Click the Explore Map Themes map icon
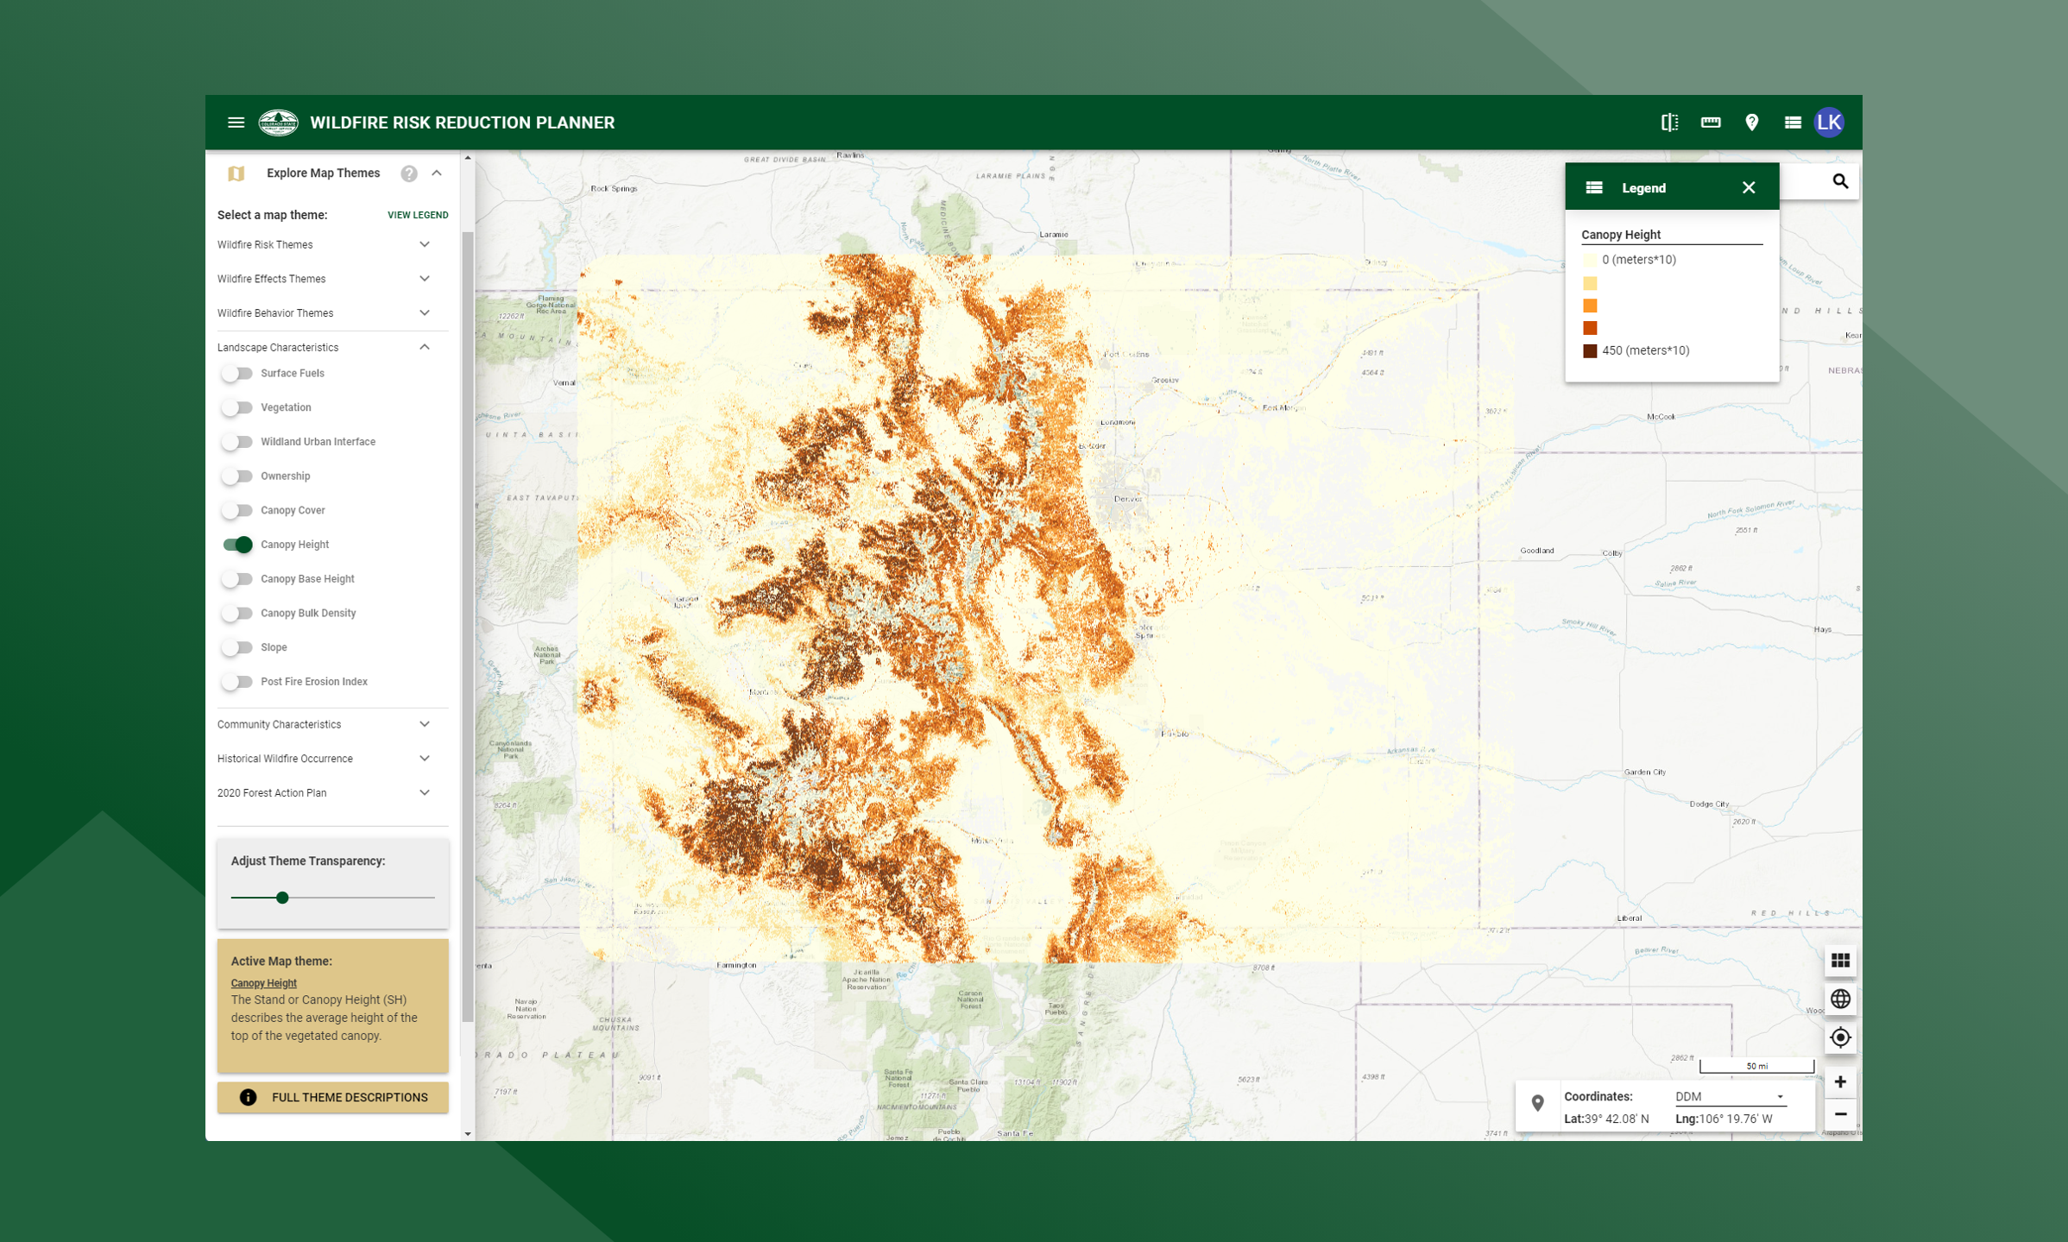 coord(236,173)
